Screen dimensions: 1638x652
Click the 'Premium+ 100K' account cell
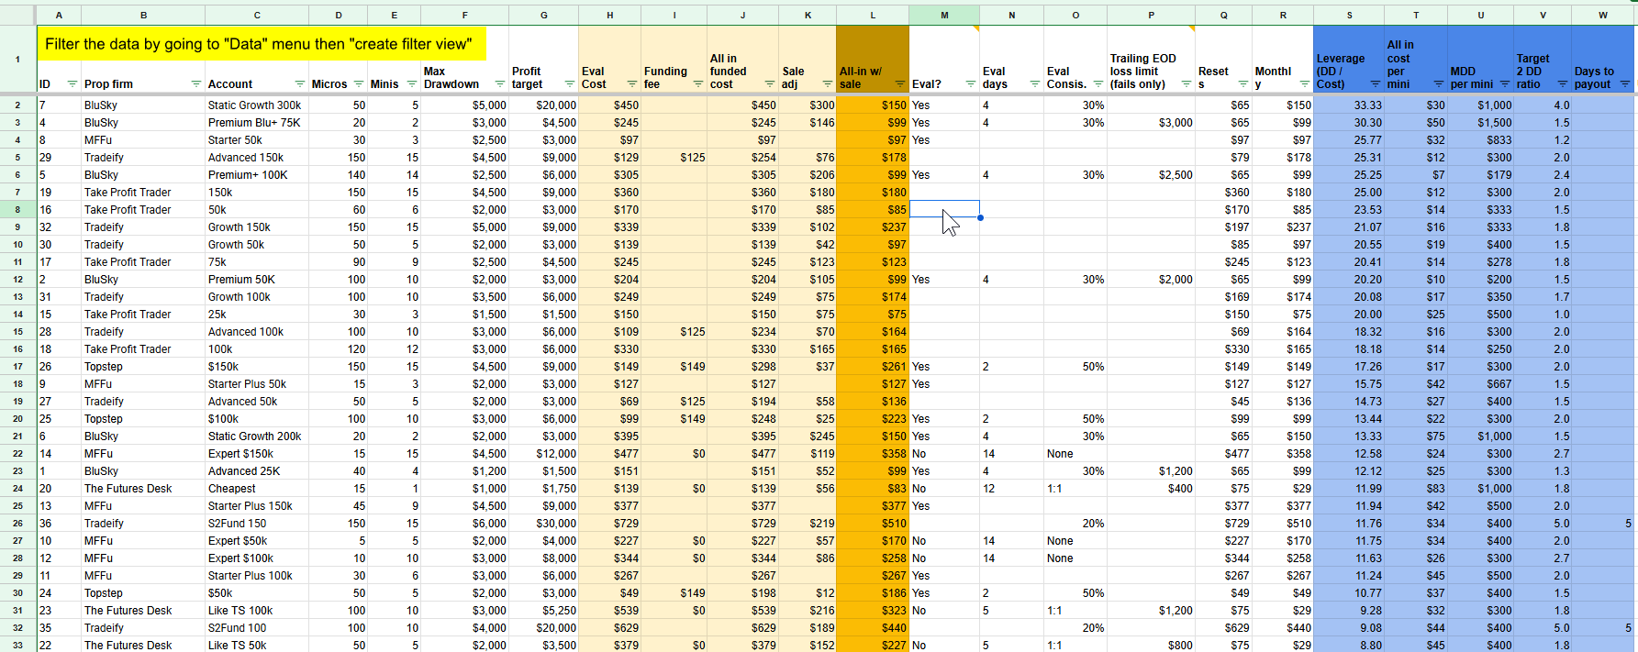pos(257,174)
